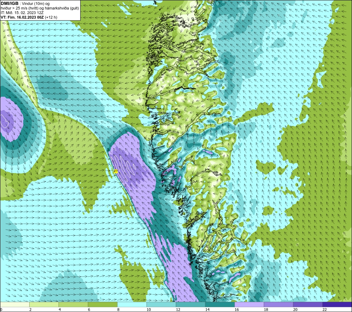This screenshot has width=352, height=312.
Task: Click the 'IT: Mið. 15. 02. 2023 12Z' line
Action: 22,13
